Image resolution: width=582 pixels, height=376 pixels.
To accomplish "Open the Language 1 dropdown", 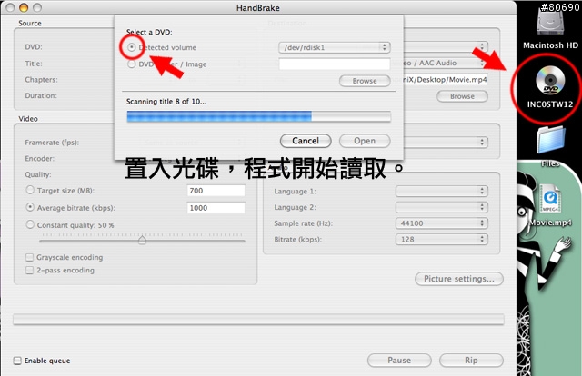I will coord(442,192).
